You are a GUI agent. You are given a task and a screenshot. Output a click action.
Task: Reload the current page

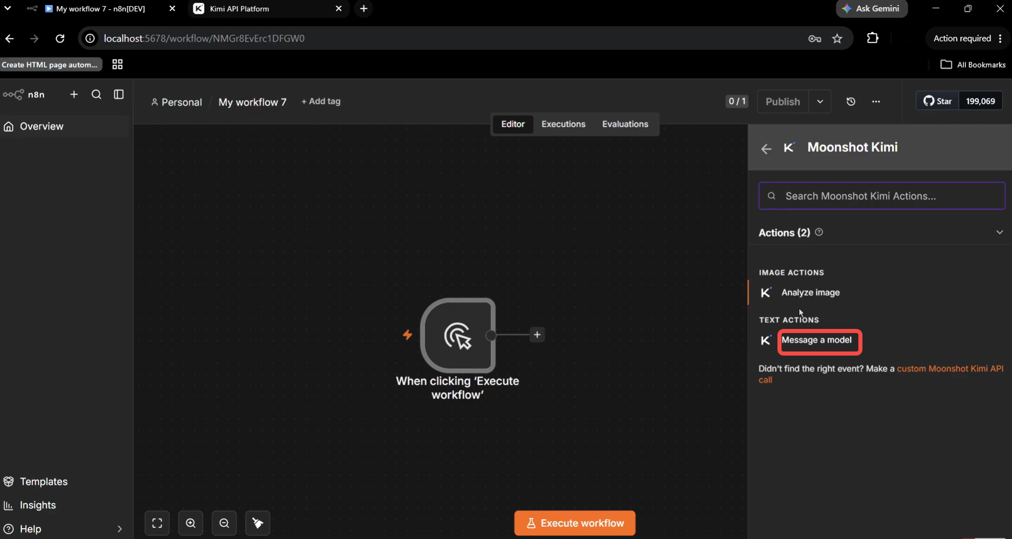coord(60,38)
